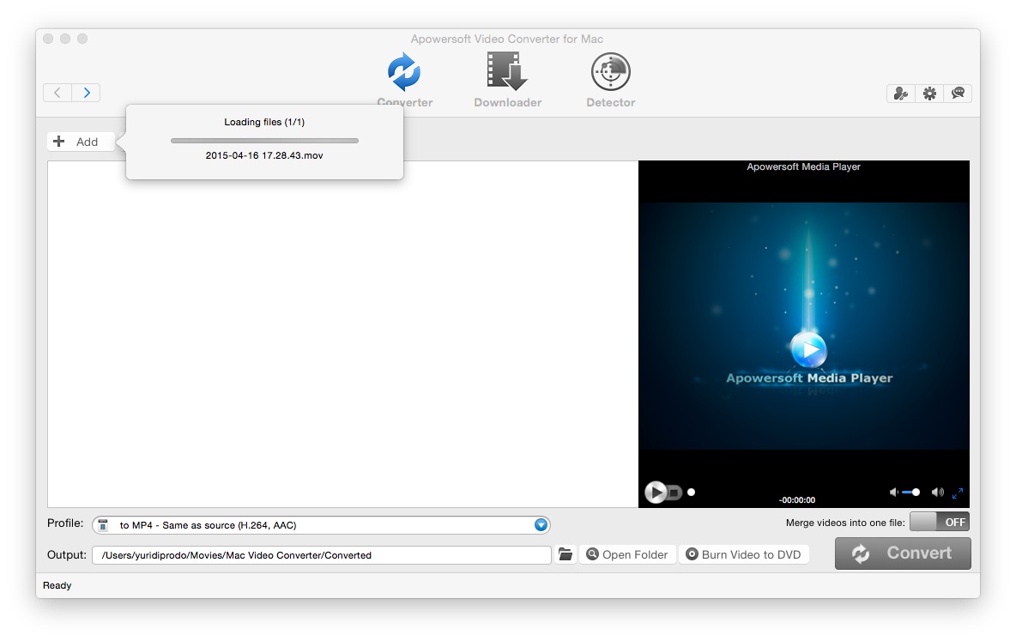
Task: Click the Loading files progress bar
Action: 264,141
